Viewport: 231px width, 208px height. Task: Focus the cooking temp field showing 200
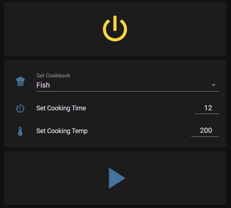coord(205,131)
